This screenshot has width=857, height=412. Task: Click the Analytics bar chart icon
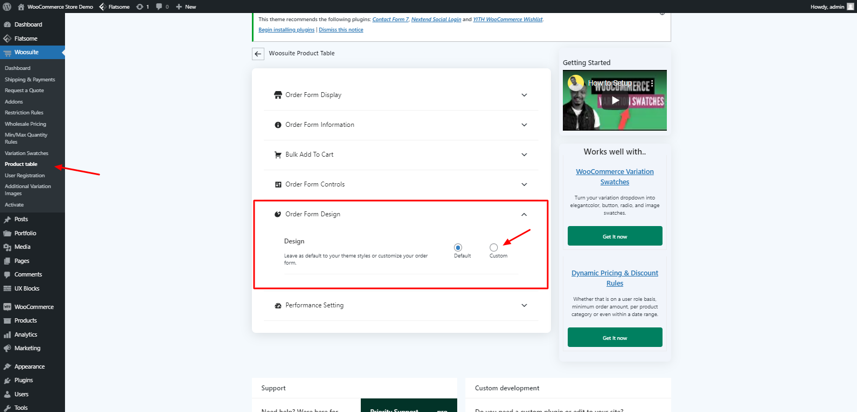7,334
